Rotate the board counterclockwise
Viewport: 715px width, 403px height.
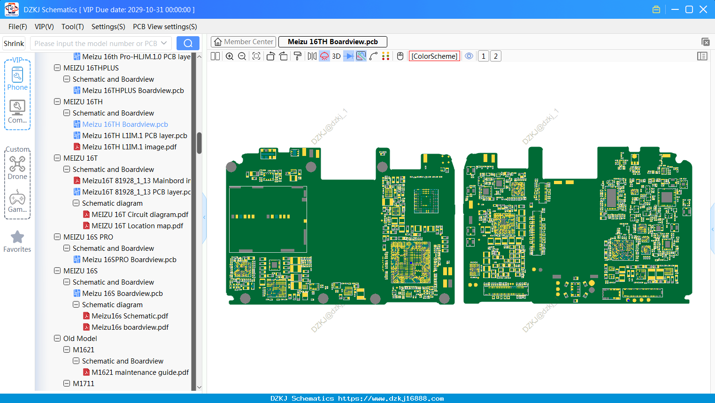click(270, 56)
